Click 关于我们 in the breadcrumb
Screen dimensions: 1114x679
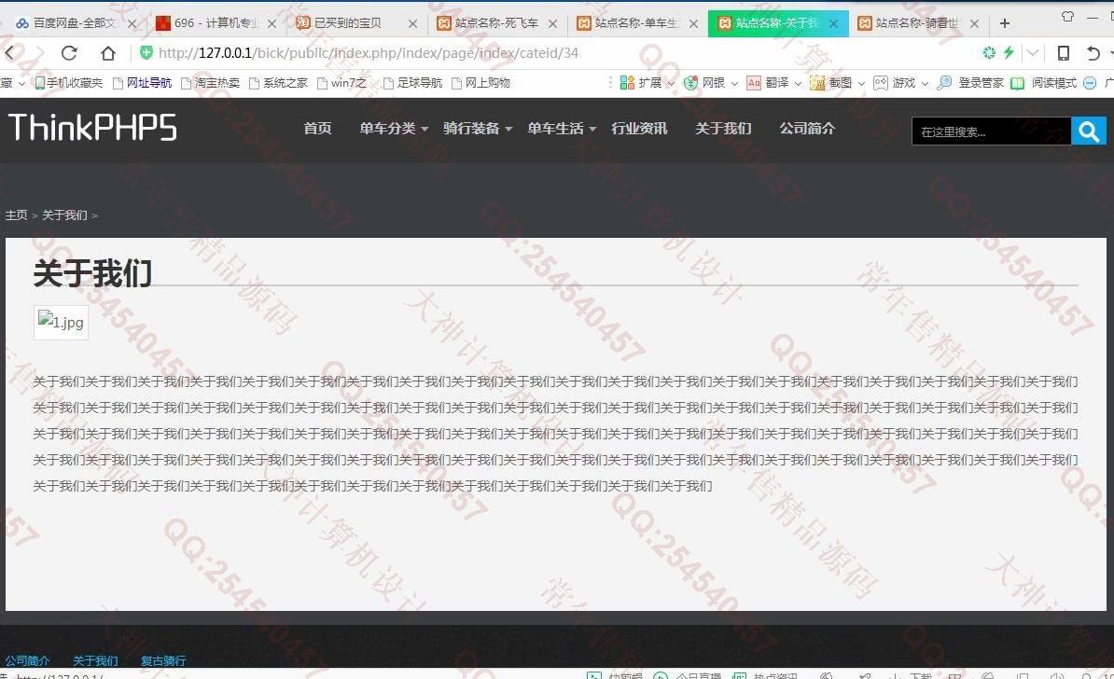tap(64, 215)
